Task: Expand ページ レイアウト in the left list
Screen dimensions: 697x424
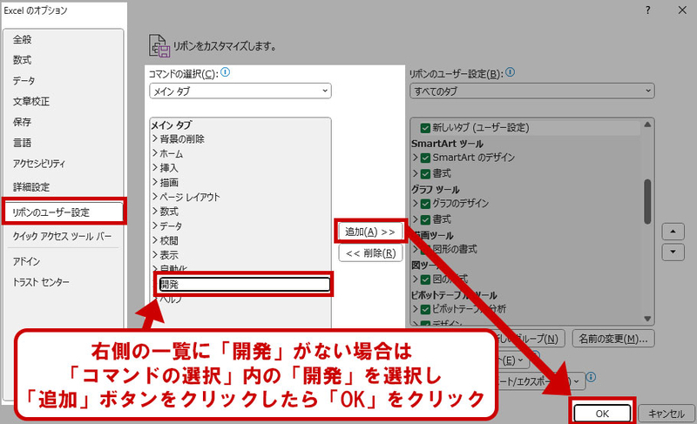Action: [x=155, y=197]
